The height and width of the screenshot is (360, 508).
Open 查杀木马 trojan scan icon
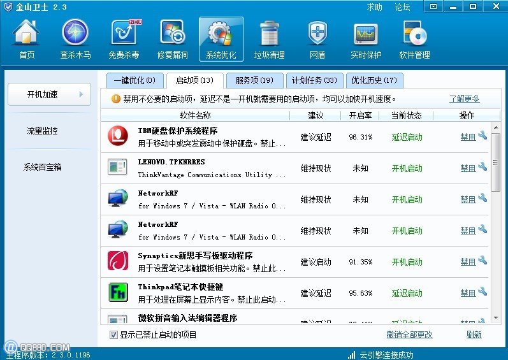75,39
